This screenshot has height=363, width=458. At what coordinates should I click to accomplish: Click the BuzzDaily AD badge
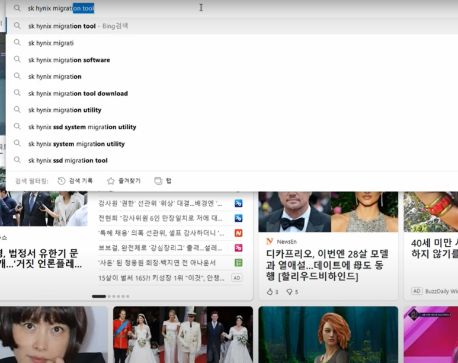coord(417,291)
